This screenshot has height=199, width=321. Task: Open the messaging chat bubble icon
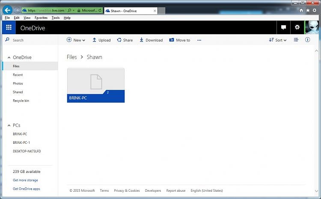(x=283, y=27)
